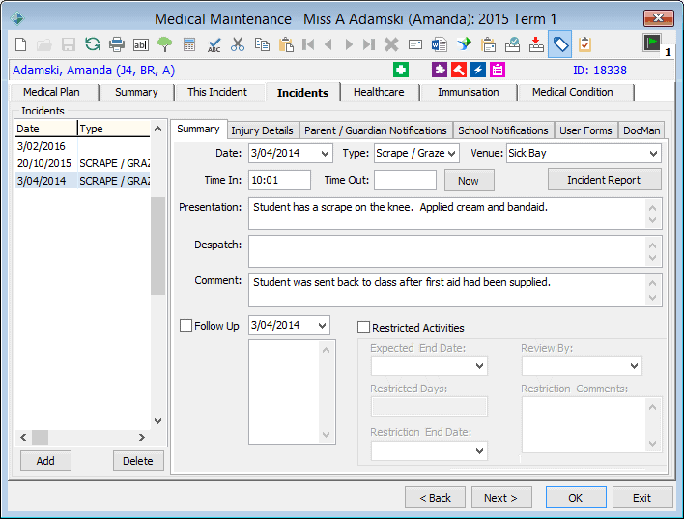
Task: Click the Refresh toolbar icon
Action: coord(93,44)
